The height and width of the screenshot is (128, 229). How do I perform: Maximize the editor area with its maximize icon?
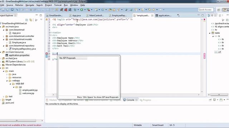point(203,15)
